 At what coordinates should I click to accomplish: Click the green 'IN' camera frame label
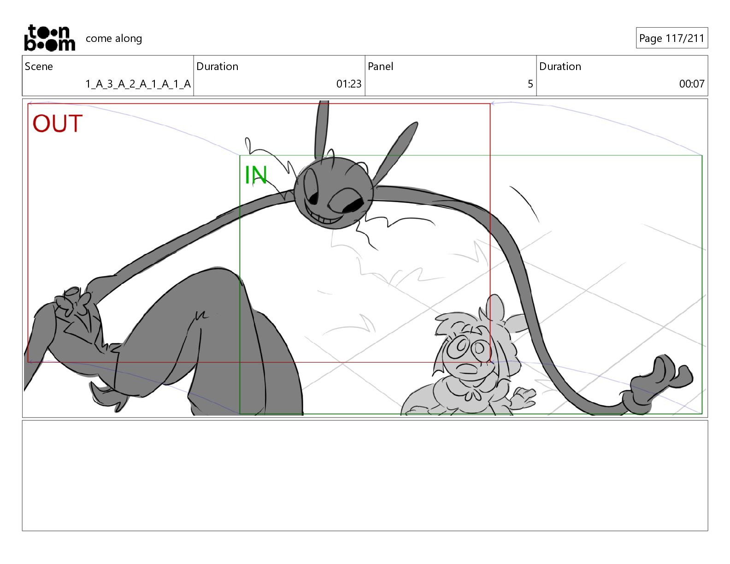tap(256, 175)
